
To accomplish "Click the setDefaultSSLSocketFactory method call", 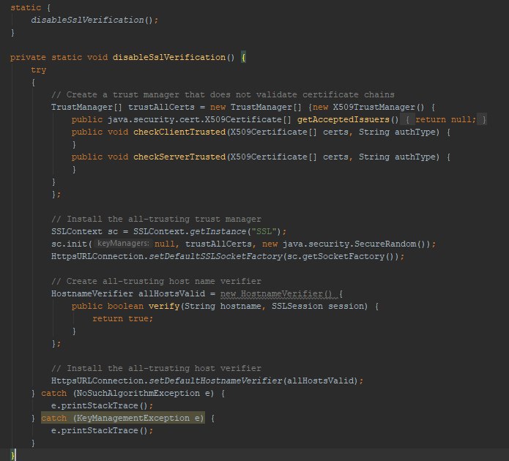I will point(216,257).
